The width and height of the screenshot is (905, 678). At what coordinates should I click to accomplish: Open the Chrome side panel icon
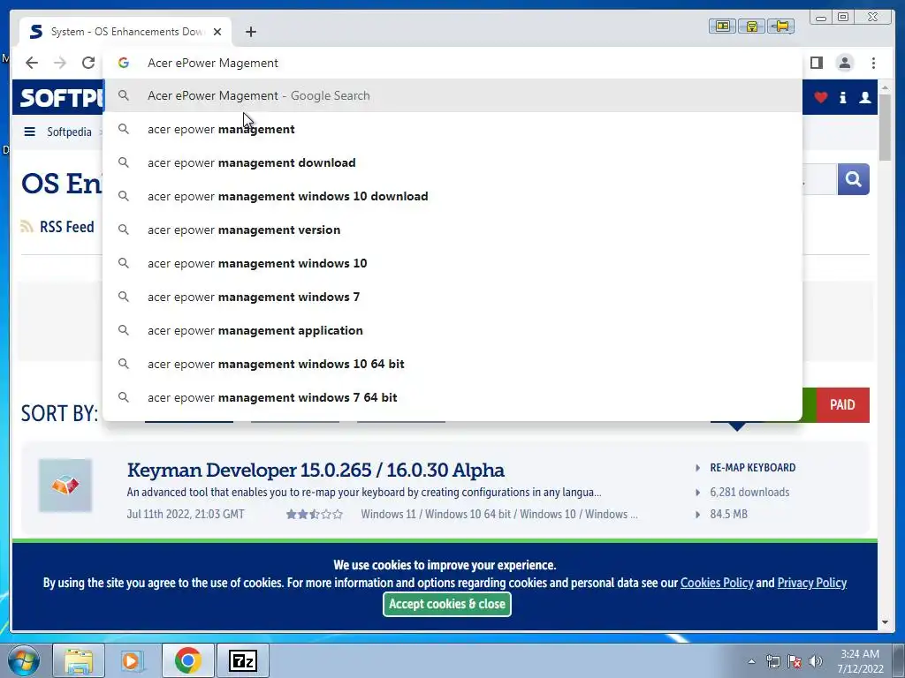click(816, 63)
